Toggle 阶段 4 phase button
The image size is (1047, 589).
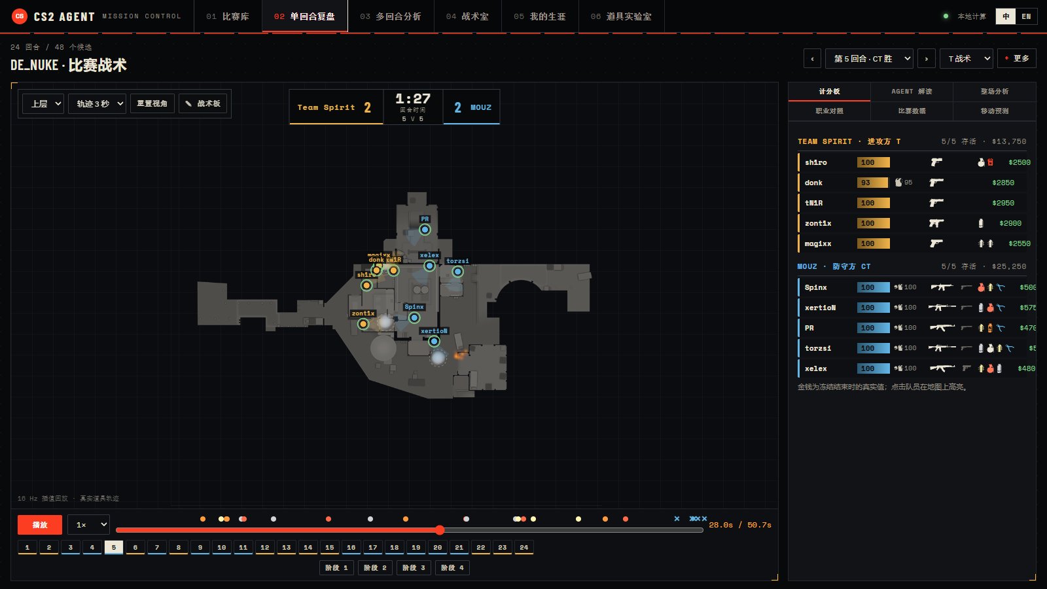453,567
